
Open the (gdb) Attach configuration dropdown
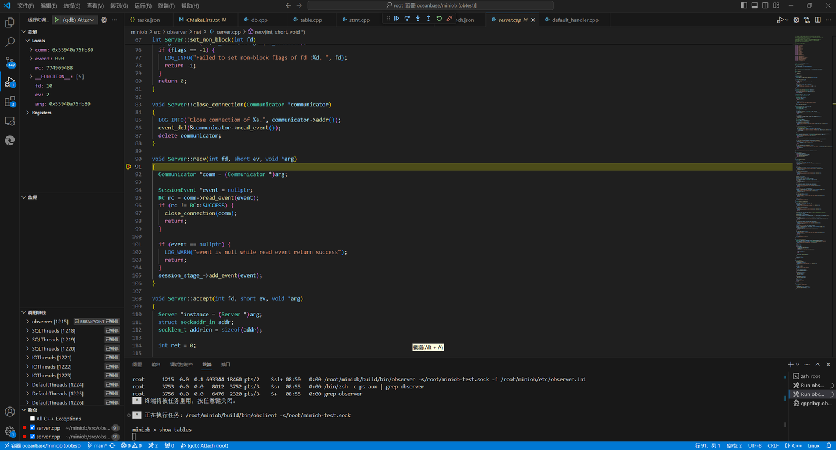pyautogui.click(x=78, y=20)
